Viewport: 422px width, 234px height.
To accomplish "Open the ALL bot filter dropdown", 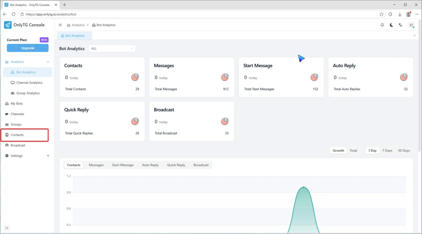I will point(112,49).
